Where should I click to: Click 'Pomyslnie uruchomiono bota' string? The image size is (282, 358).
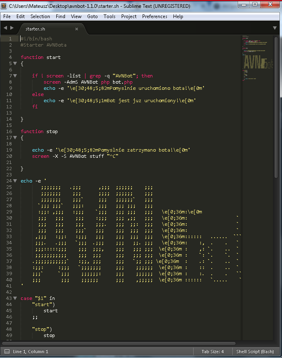coord(148,88)
